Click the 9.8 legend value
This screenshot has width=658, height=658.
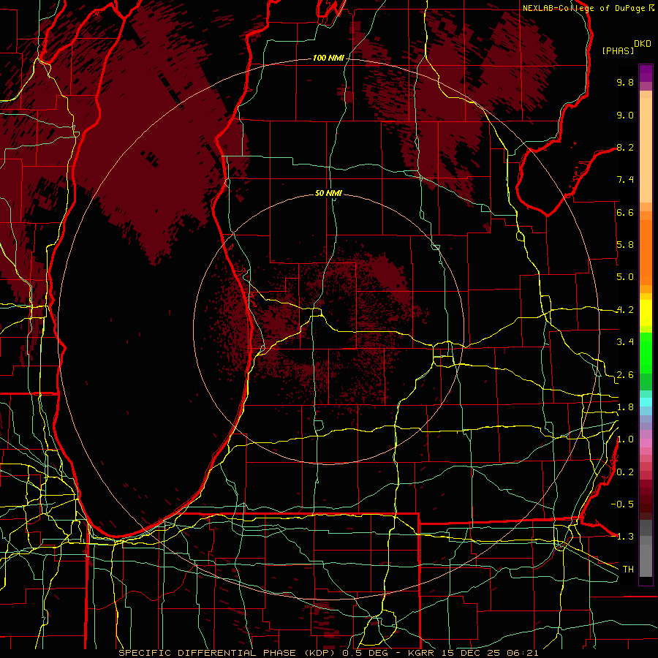[x=625, y=82]
